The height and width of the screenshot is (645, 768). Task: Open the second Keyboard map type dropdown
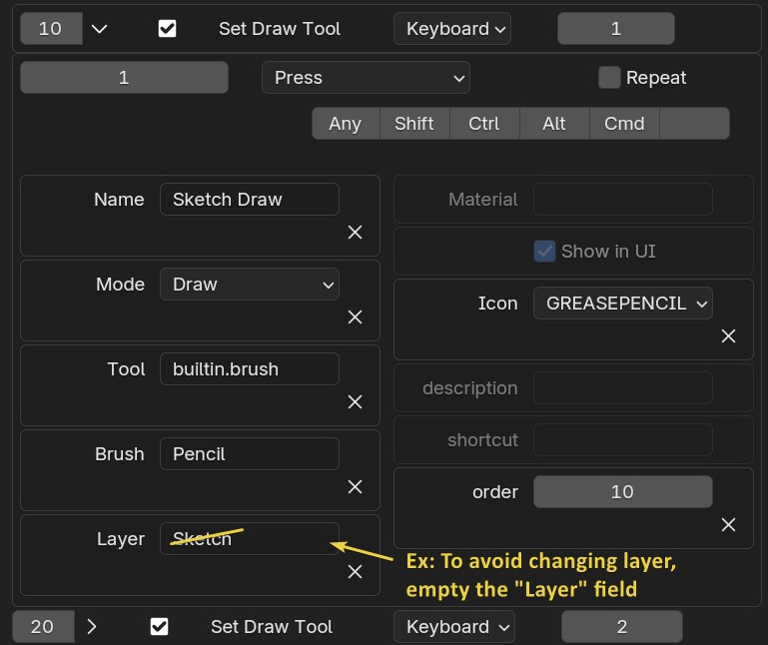[x=454, y=626]
